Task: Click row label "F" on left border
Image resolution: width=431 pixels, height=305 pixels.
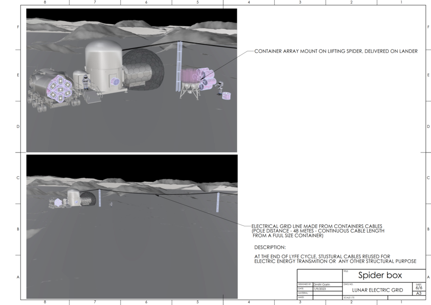Action: pyautogui.click(x=18, y=28)
